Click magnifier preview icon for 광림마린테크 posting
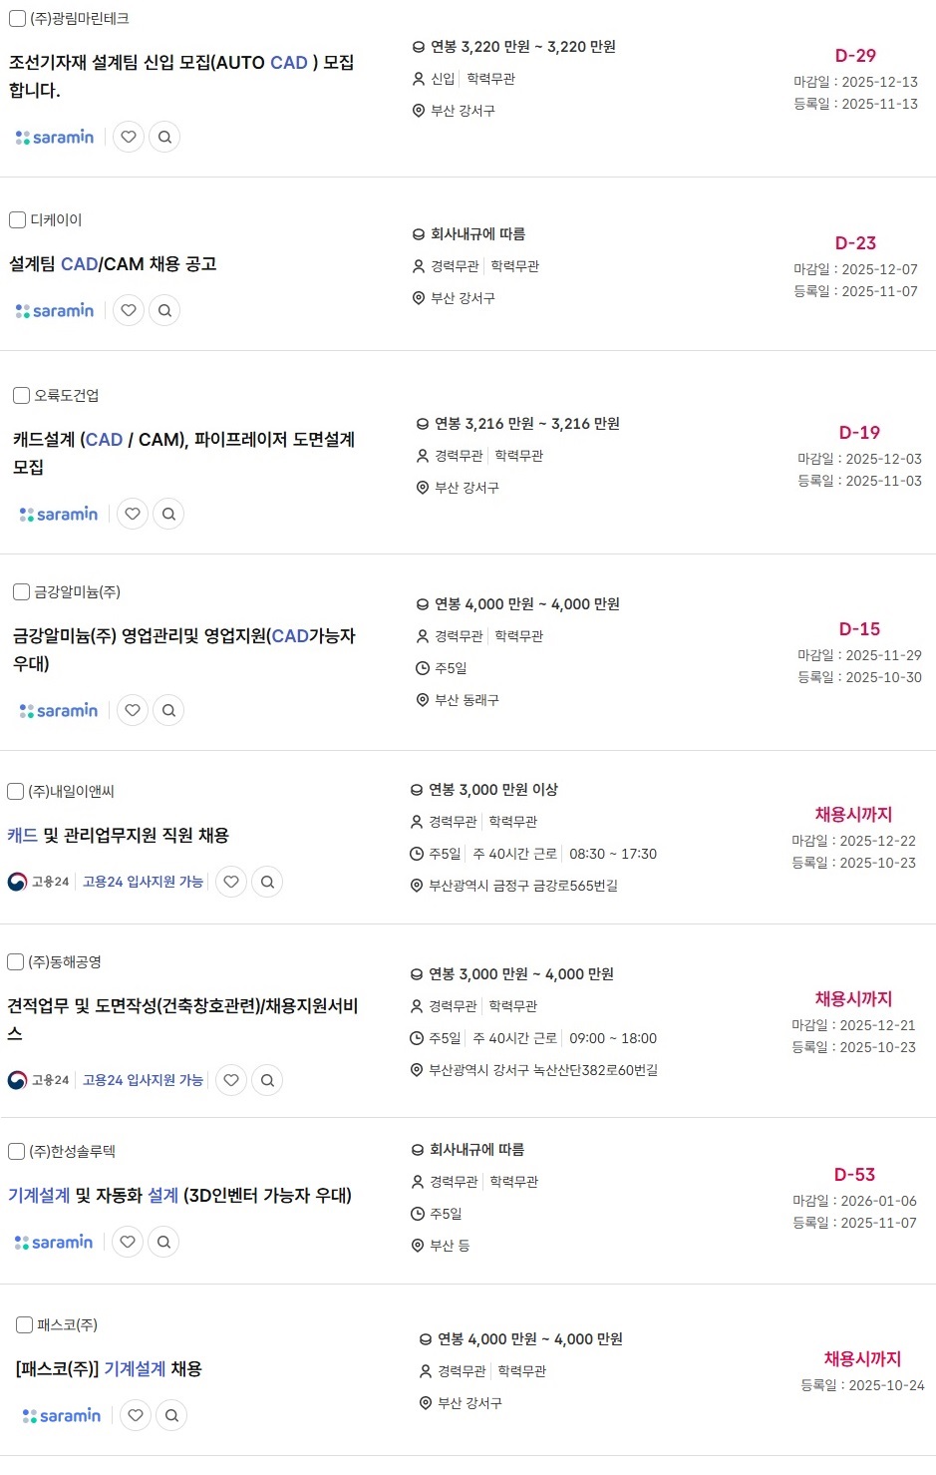This screenshot has height=1475, width=936. click(165, 137)
